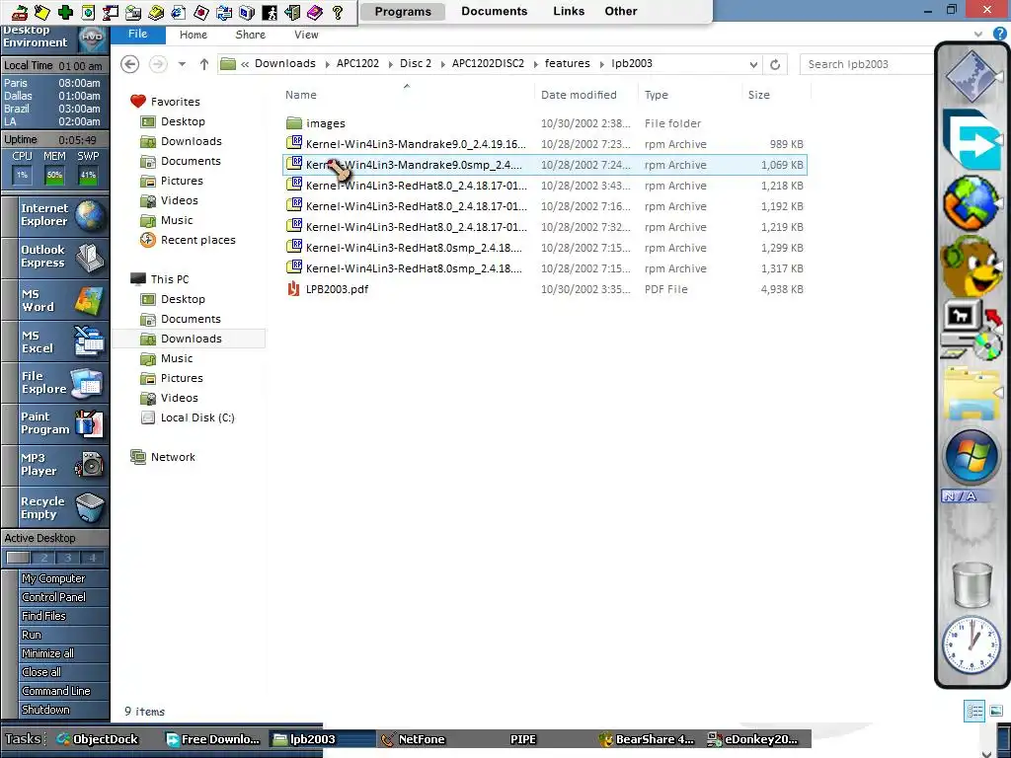Switch to active desktop 1
Viewport: 1011px width, 758px height.
[18, 558]
